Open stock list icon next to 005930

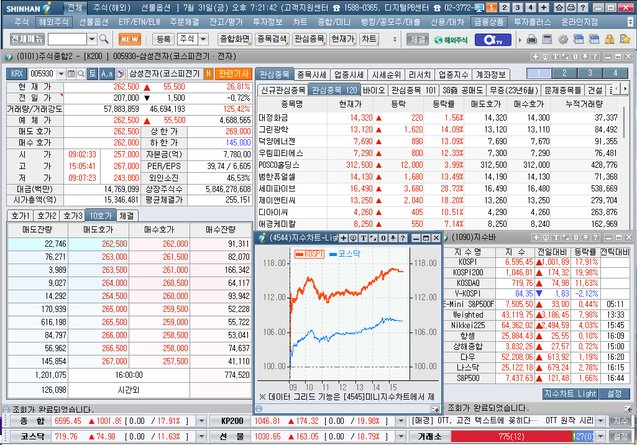[71, 74]
